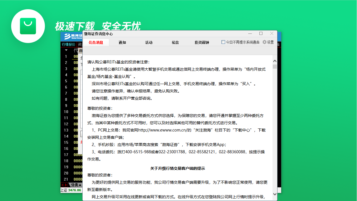Screen dimensions: 357x201
Task: Switch to the 活动 tab
Action: point(149,43)
